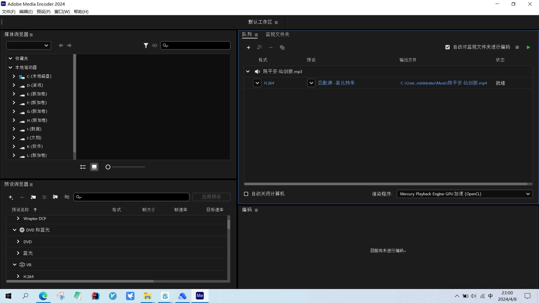Select the 队列 tab
539x303 pixels.
pyautogui.click(x=247, y=34)
